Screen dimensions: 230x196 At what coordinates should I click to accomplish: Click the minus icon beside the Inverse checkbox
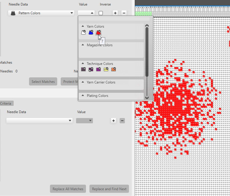(124, 13)
